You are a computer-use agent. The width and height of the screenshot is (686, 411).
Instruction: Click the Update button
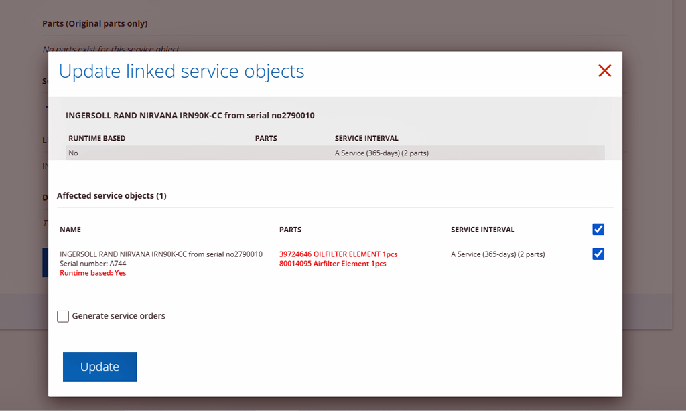click(x=100, y=366)
